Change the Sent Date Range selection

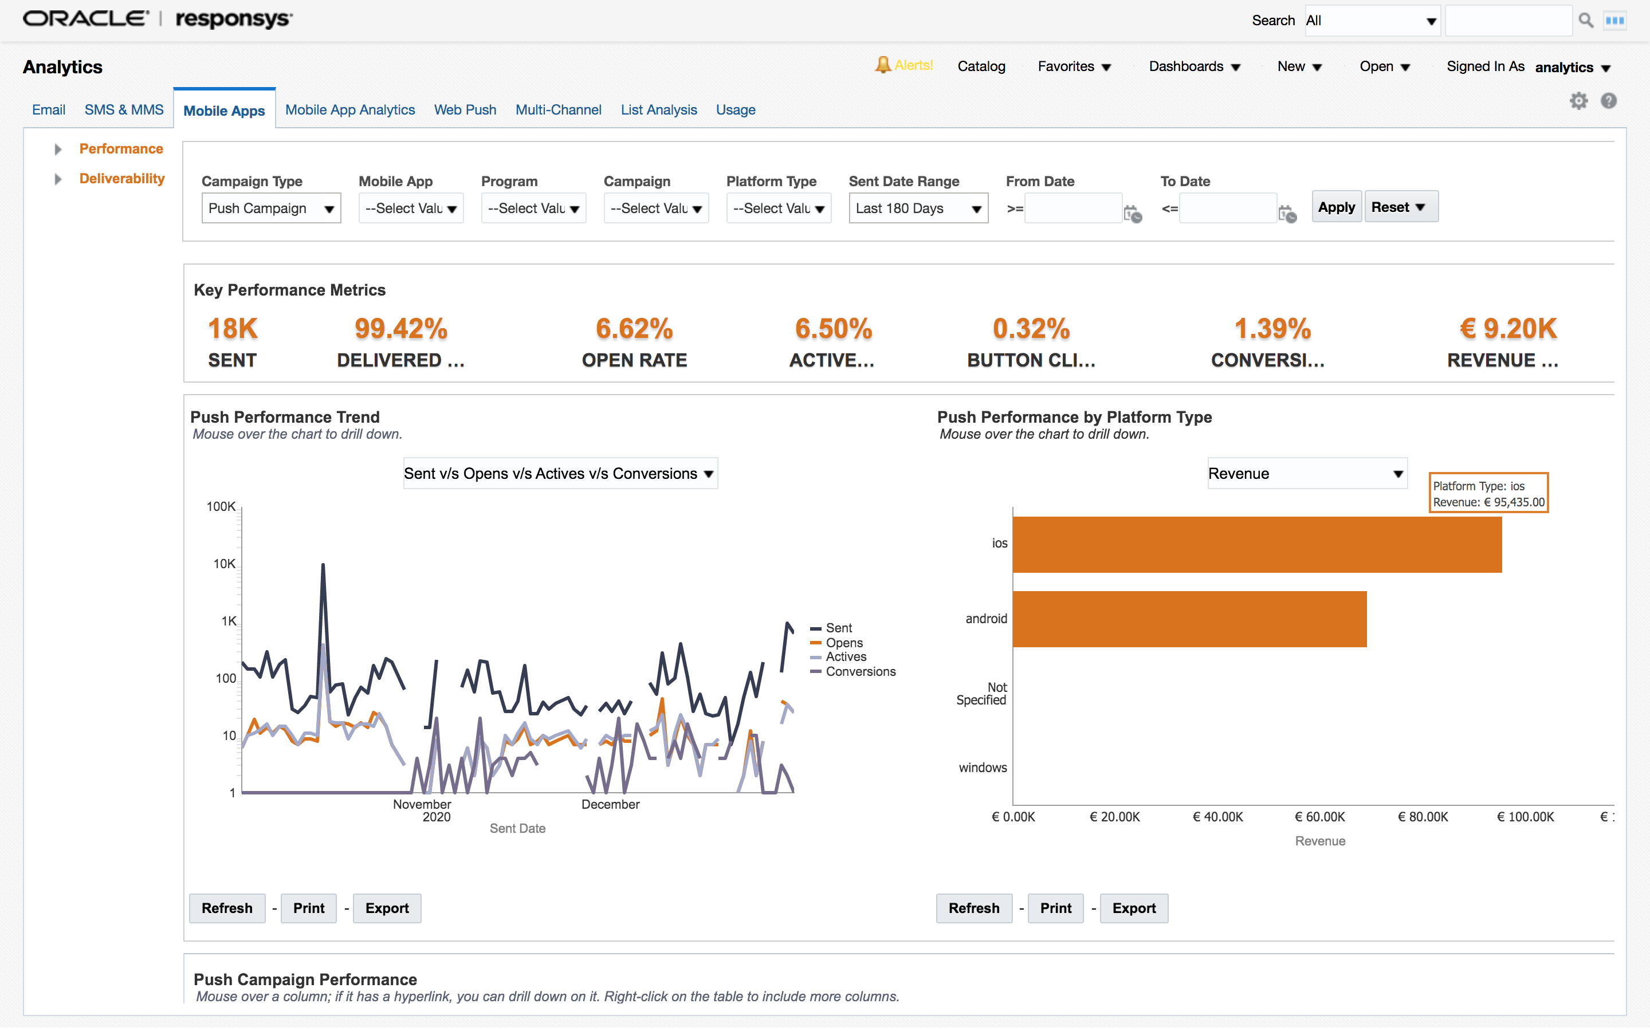917,208
